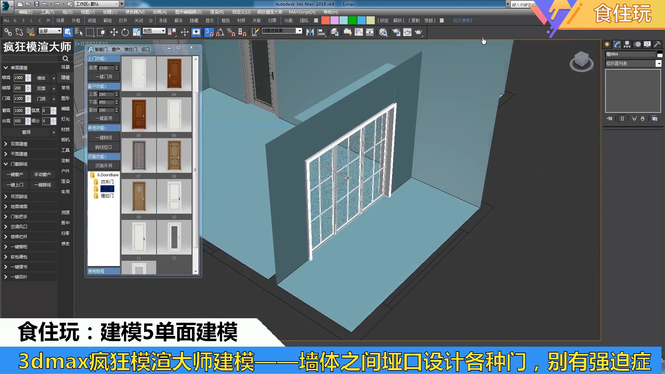Select the Select and Move tool
Viewport: 665px width, 374px height.
[x=114, y=32]
